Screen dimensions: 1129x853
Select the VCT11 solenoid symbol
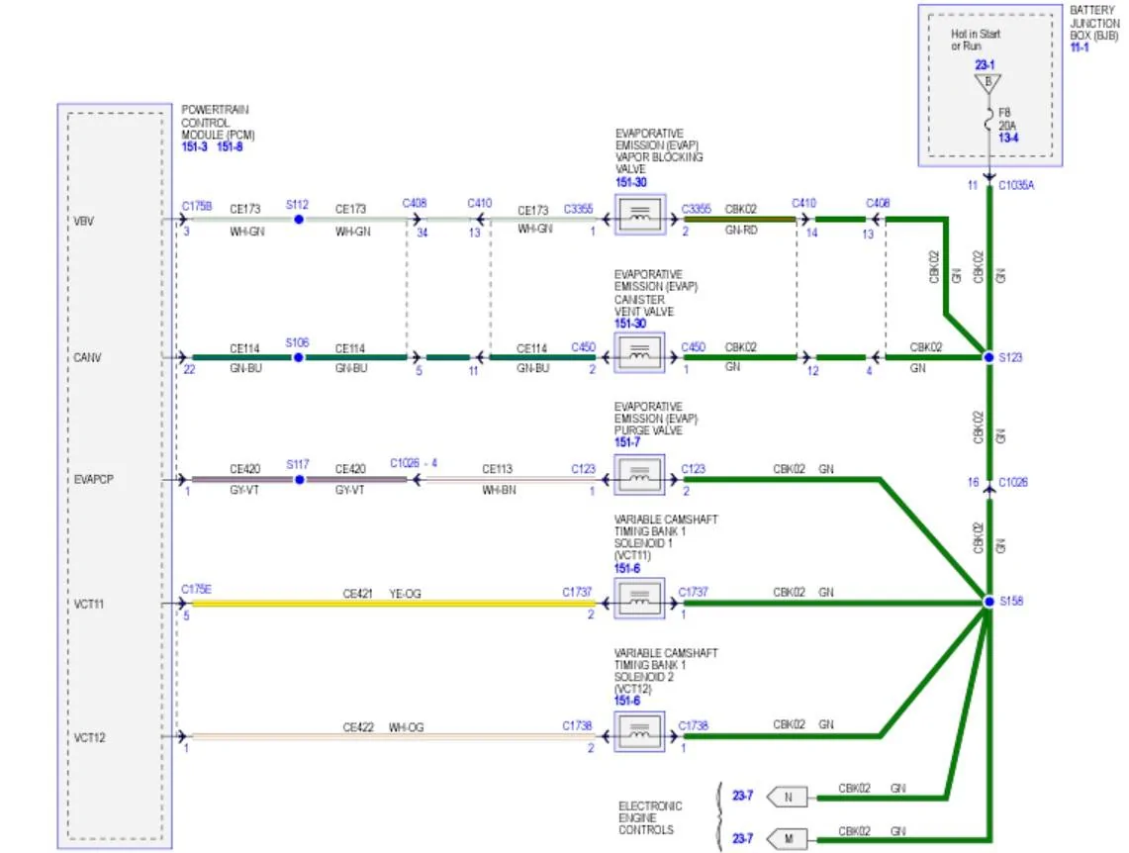coord(639,598)
